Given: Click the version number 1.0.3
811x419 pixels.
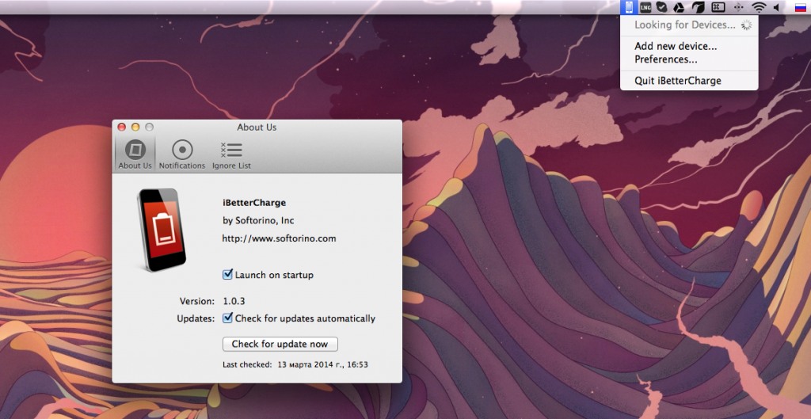Looking at the screenshot, I should click(x=234, y=300).
